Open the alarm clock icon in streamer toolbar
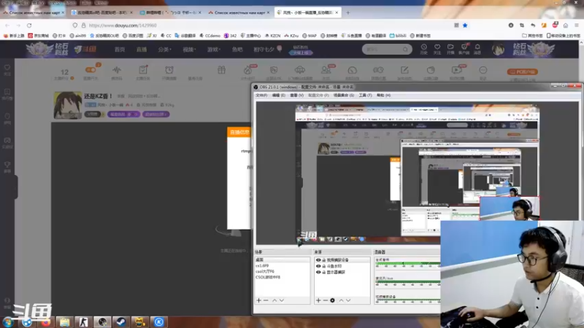 (169, 71)
